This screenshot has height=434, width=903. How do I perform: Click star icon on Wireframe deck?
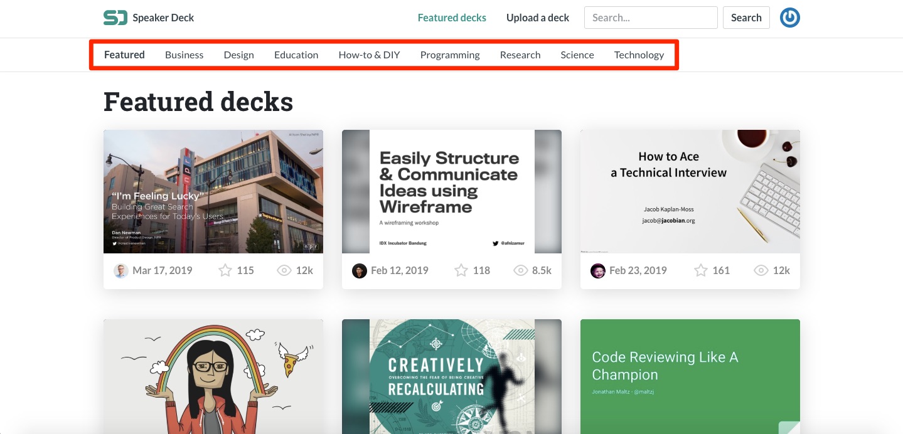pos(461,270)
